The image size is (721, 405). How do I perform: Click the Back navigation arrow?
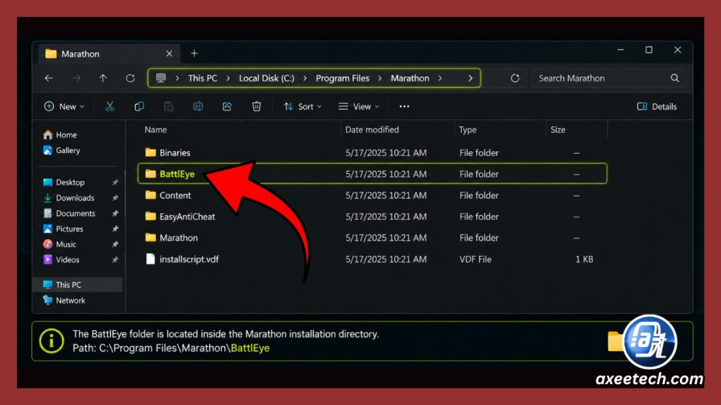[49, 78]
